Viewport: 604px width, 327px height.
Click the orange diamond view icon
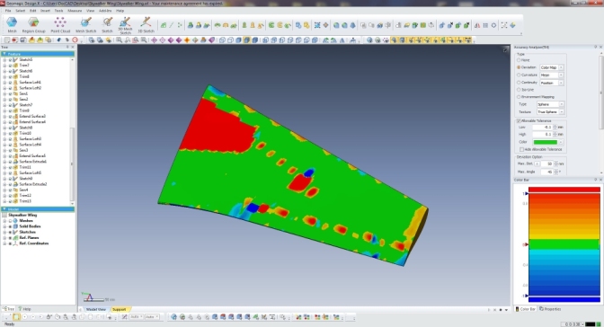pyautogui.click(x=187, y=40)
